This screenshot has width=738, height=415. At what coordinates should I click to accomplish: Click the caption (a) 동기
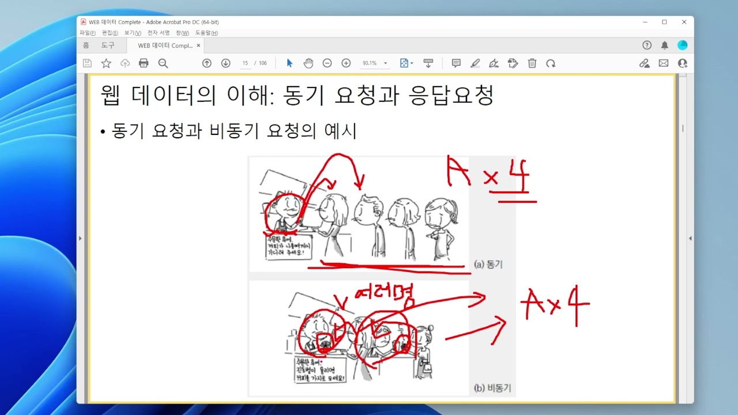488,264
